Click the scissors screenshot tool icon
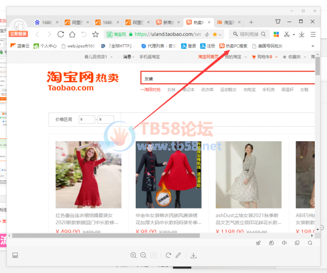The height and width of the screenshot is (273, 327). click(287, 34)
